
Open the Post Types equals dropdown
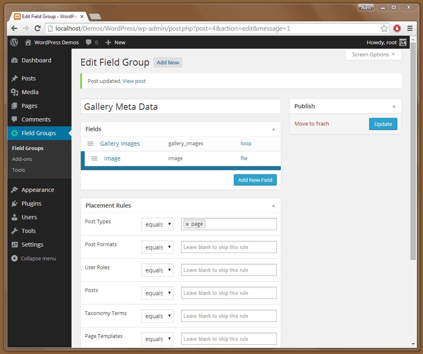pos(157,225)
